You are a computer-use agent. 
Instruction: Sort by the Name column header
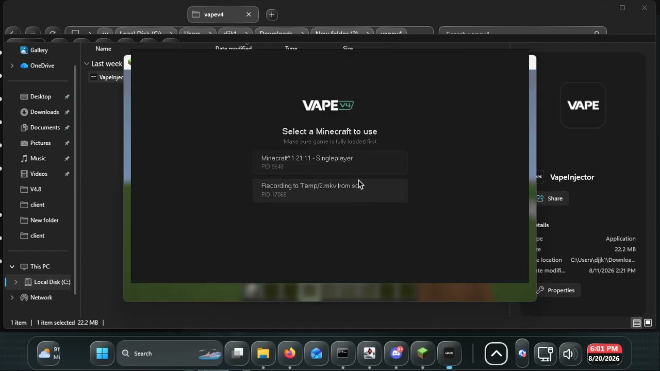click(103, 49)
